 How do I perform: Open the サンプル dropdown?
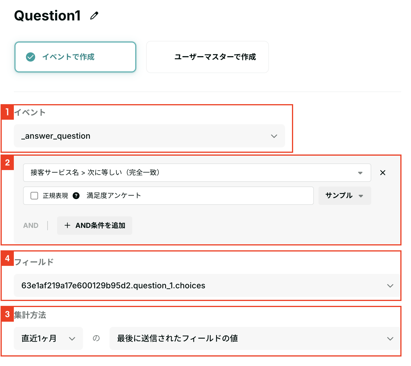click(x=345, y=196)
